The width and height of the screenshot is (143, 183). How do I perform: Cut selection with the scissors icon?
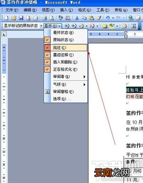77,18
